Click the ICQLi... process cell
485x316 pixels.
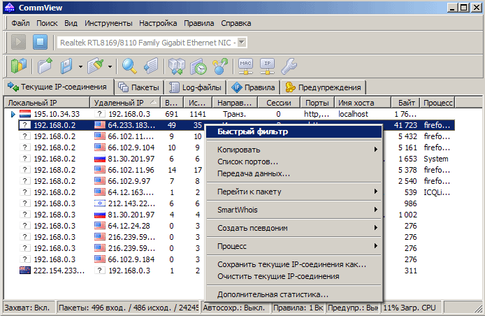437,192
